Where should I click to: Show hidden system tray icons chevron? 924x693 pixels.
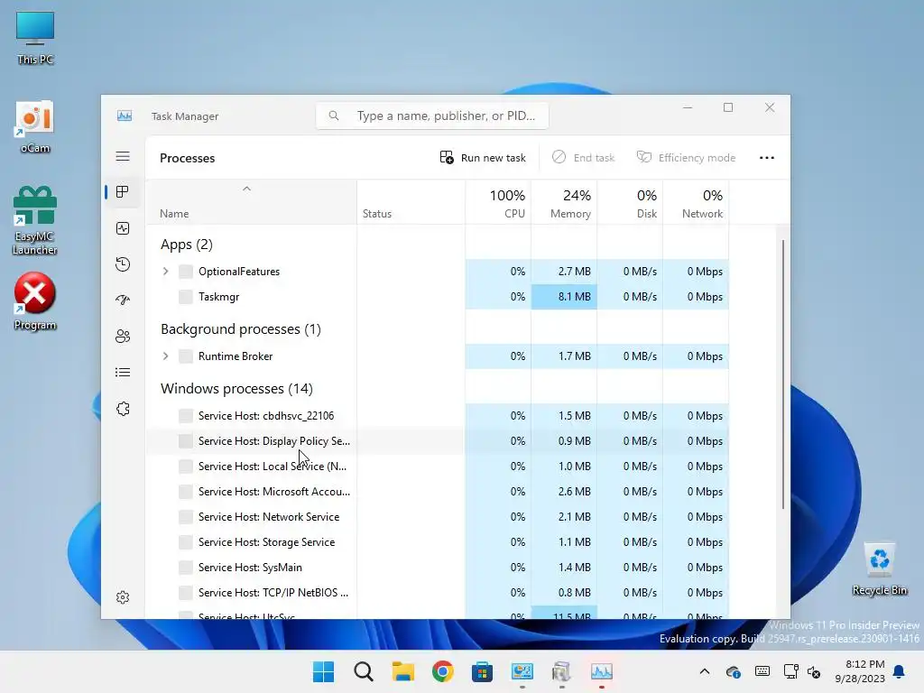click(704, 671)
